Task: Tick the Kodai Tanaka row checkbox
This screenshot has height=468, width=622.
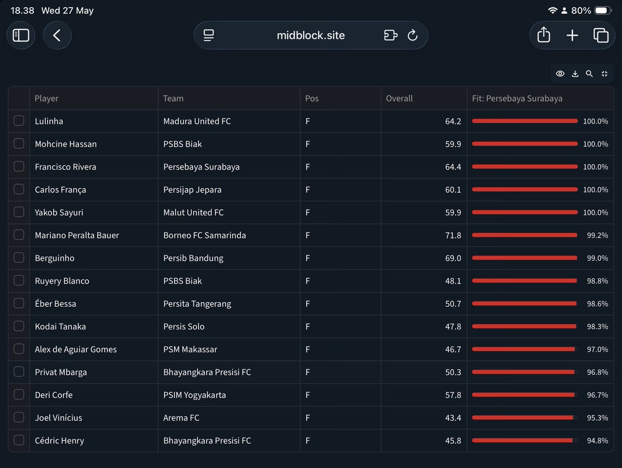Action: point(19,326)
